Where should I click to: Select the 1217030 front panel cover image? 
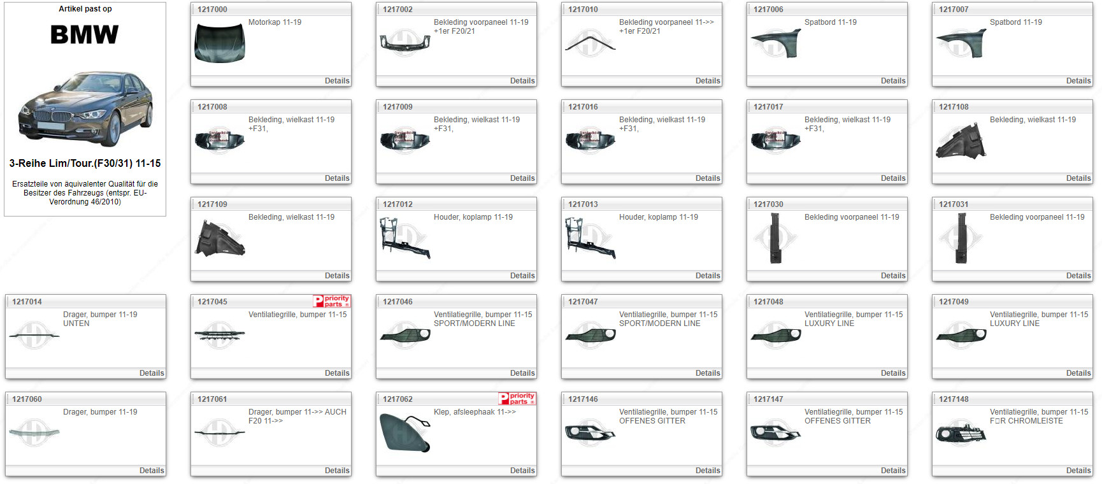tap(776, 238)
